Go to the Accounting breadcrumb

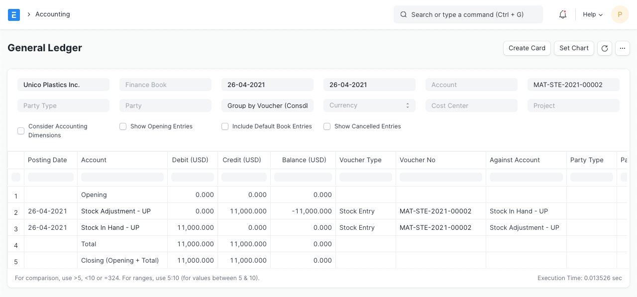click(52, 14)
